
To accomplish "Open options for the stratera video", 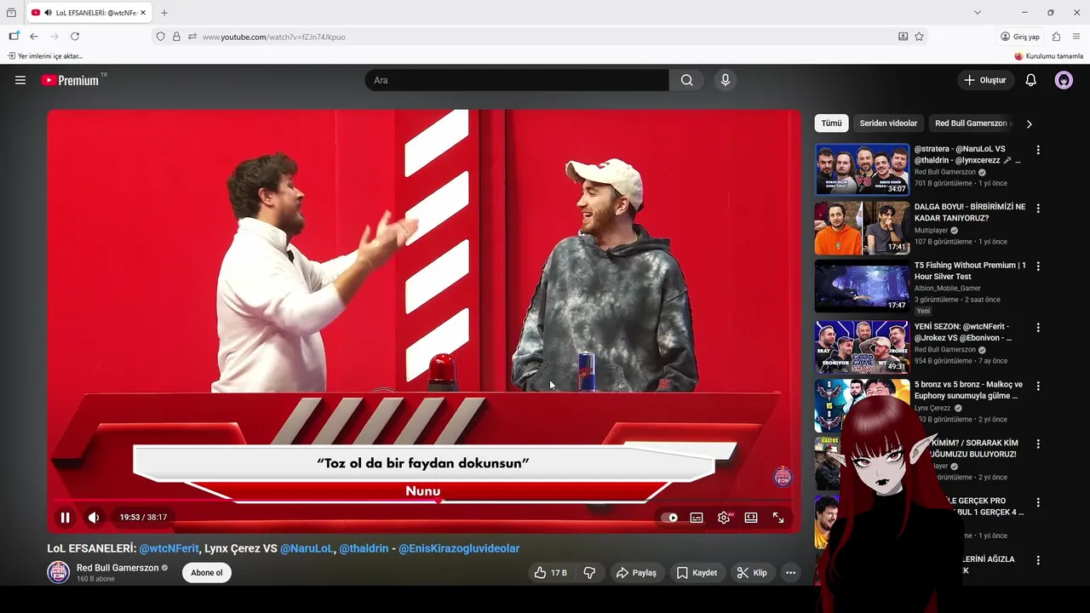I will (x=1037, y=150).
